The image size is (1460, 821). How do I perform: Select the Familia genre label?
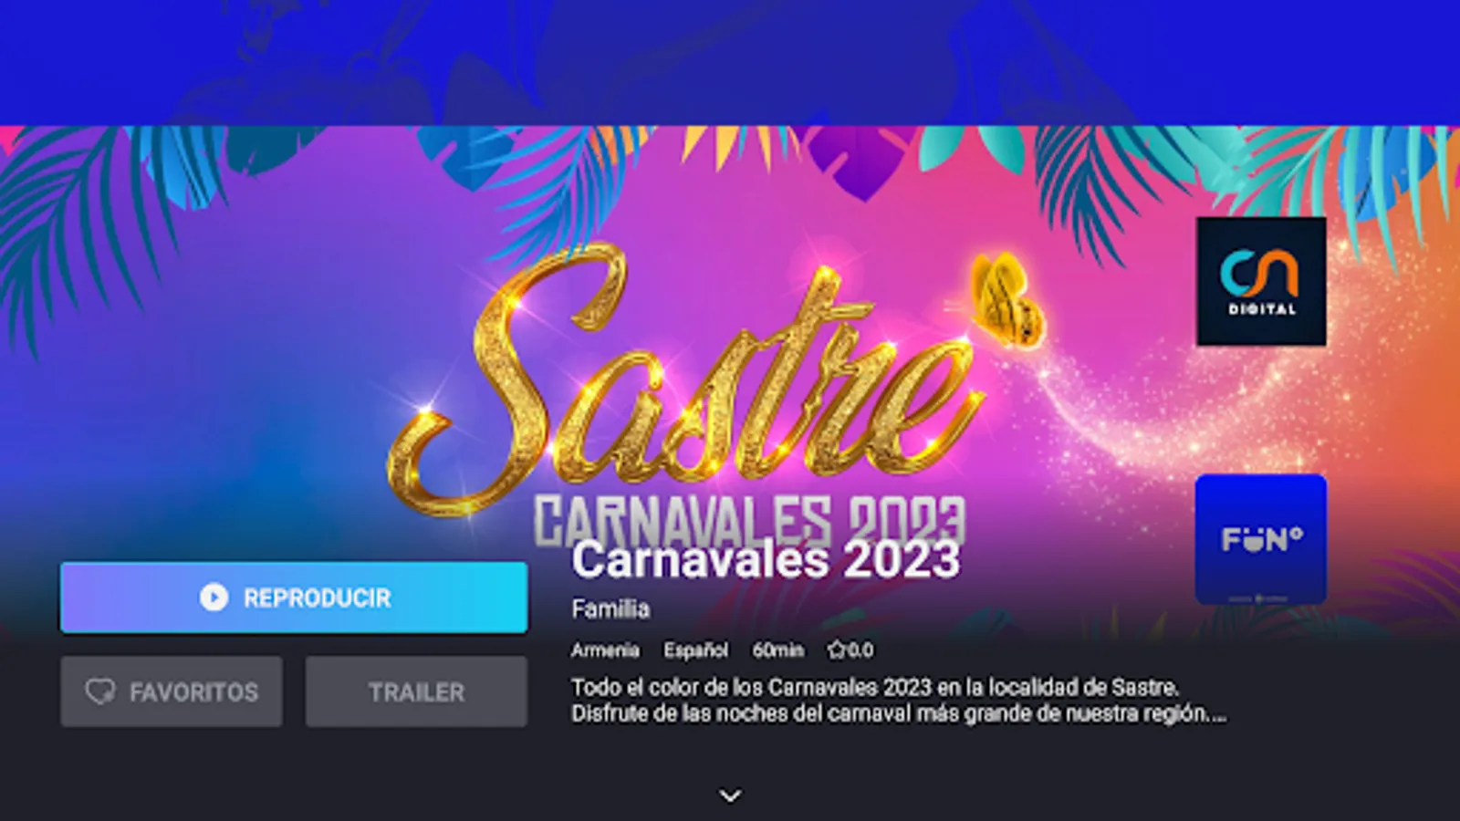pos(610,608)
